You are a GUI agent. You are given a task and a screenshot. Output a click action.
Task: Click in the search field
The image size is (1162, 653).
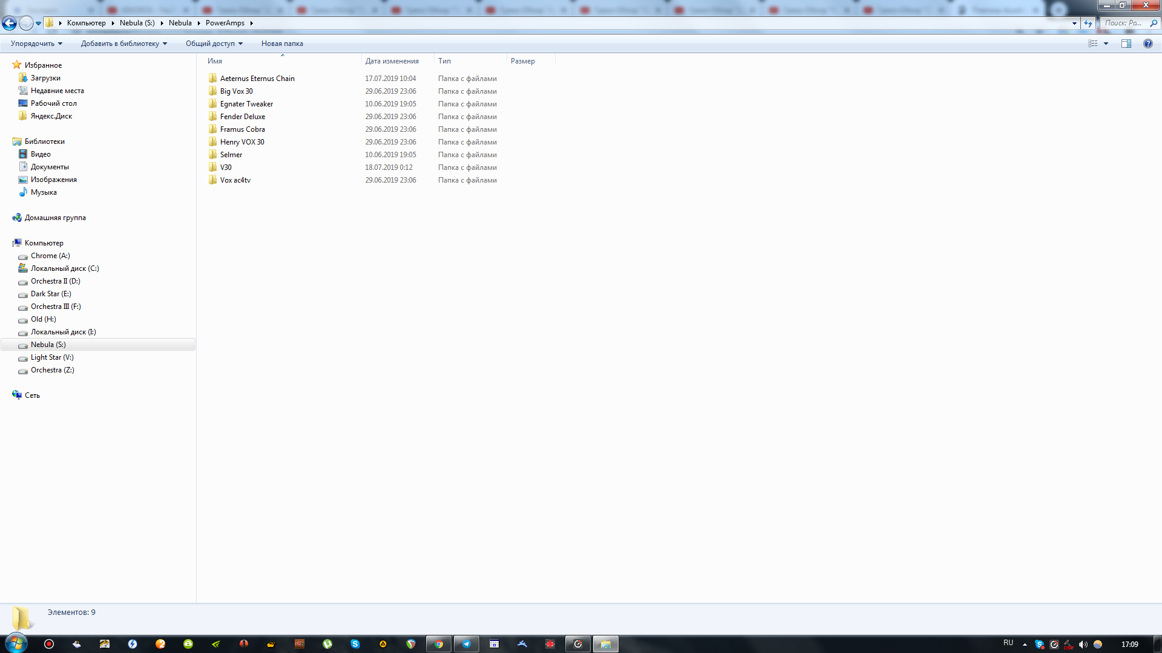(1123, 23)
